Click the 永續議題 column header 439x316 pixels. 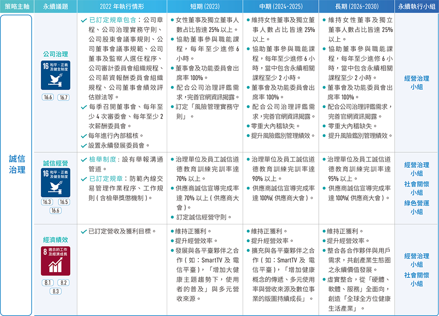(x=55, y=6)
